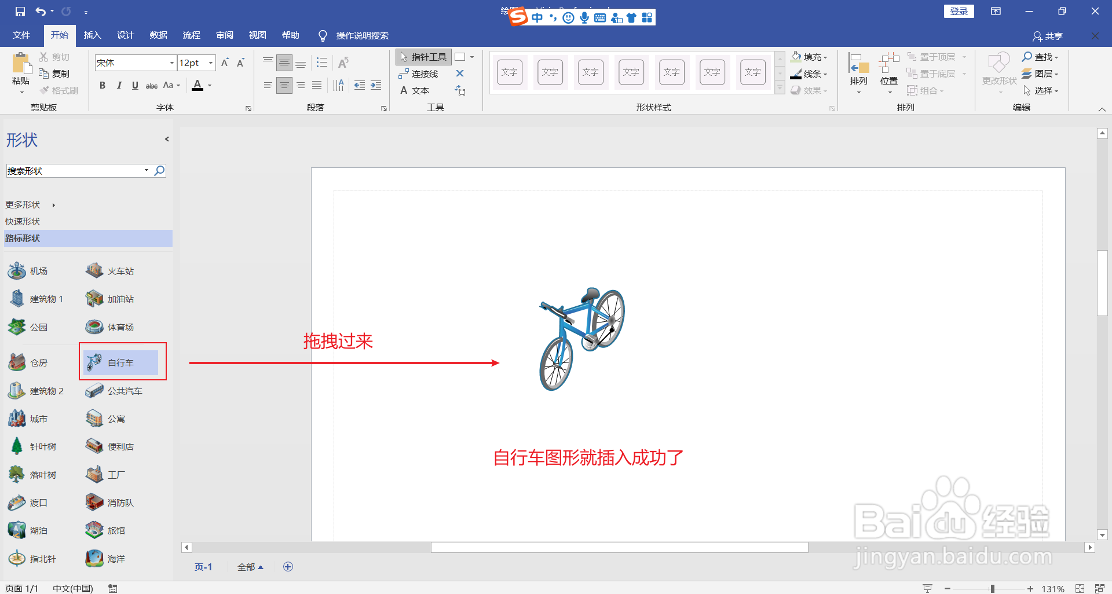Click the connection point X tool icon
1112x594 pixels.
[460, 74]
